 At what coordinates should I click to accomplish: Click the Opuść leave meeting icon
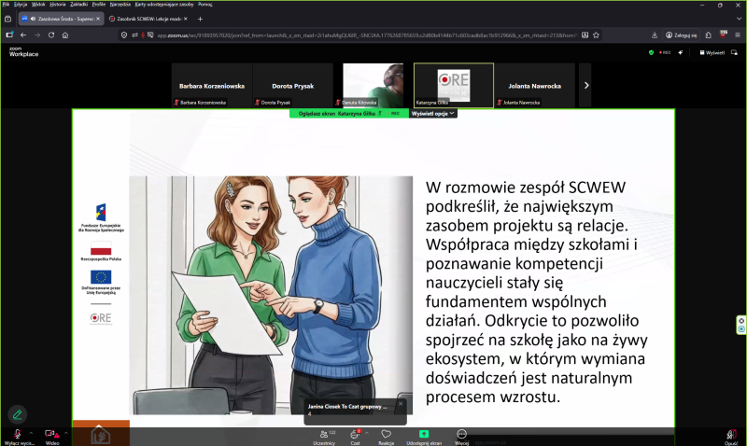pyautogui.click(x=731, y=435)
